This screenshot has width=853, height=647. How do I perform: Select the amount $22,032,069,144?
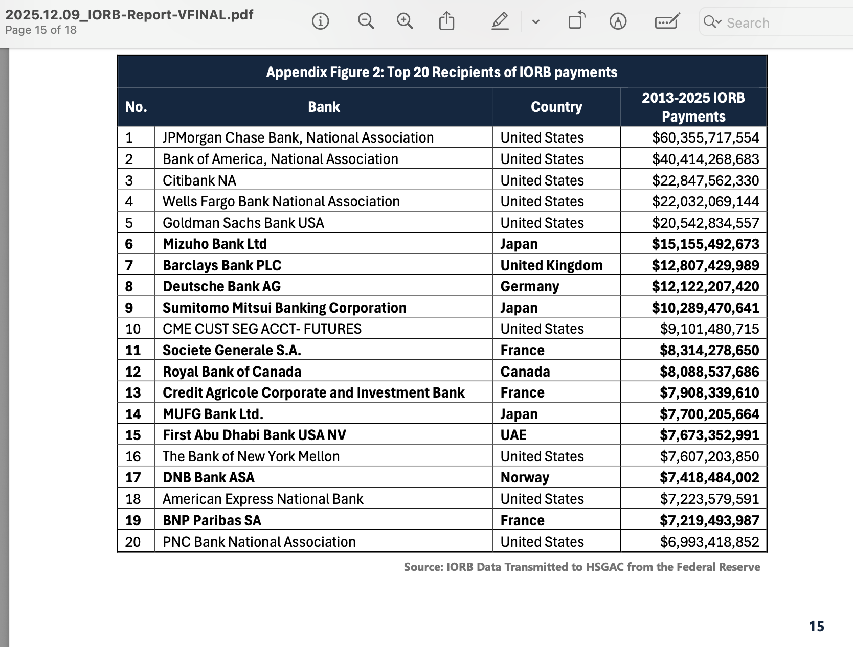(706, 201)
